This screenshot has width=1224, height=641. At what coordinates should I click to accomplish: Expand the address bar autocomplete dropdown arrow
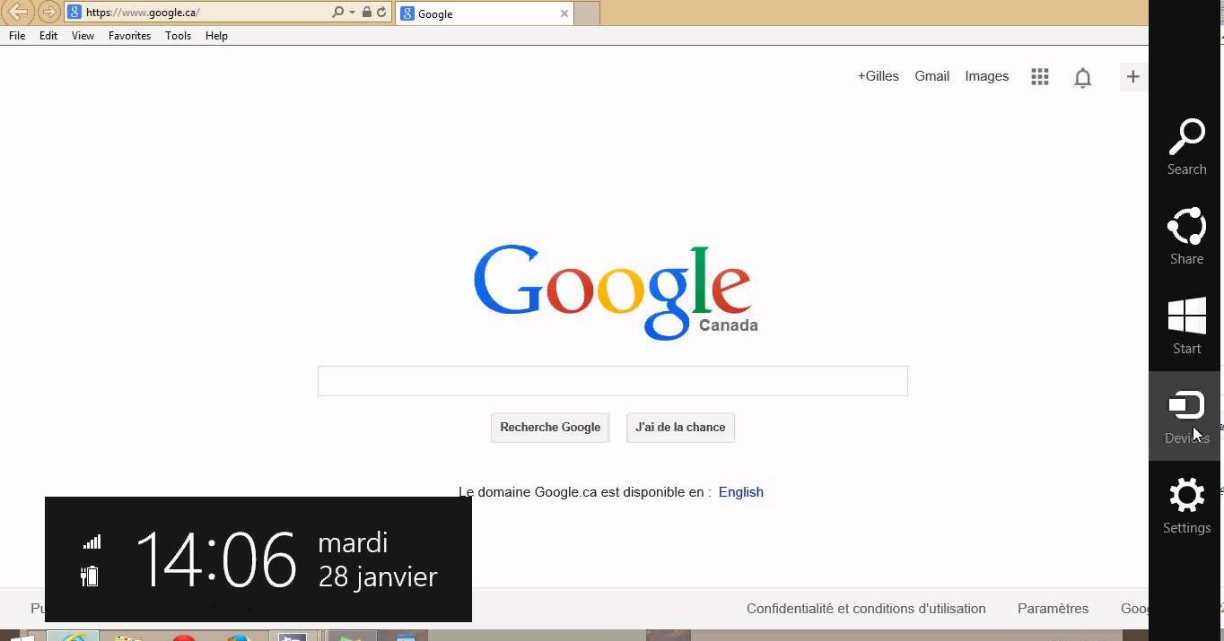click(x=353, y=13)
